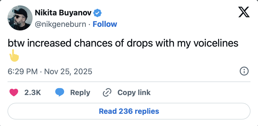Click the chain link icon
This screenshot has width=258, height=126.
(x=107, y=92)
